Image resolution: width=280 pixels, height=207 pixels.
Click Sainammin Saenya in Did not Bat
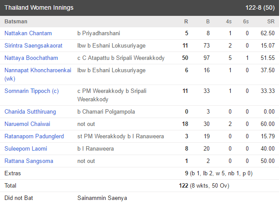coord(102,198)
